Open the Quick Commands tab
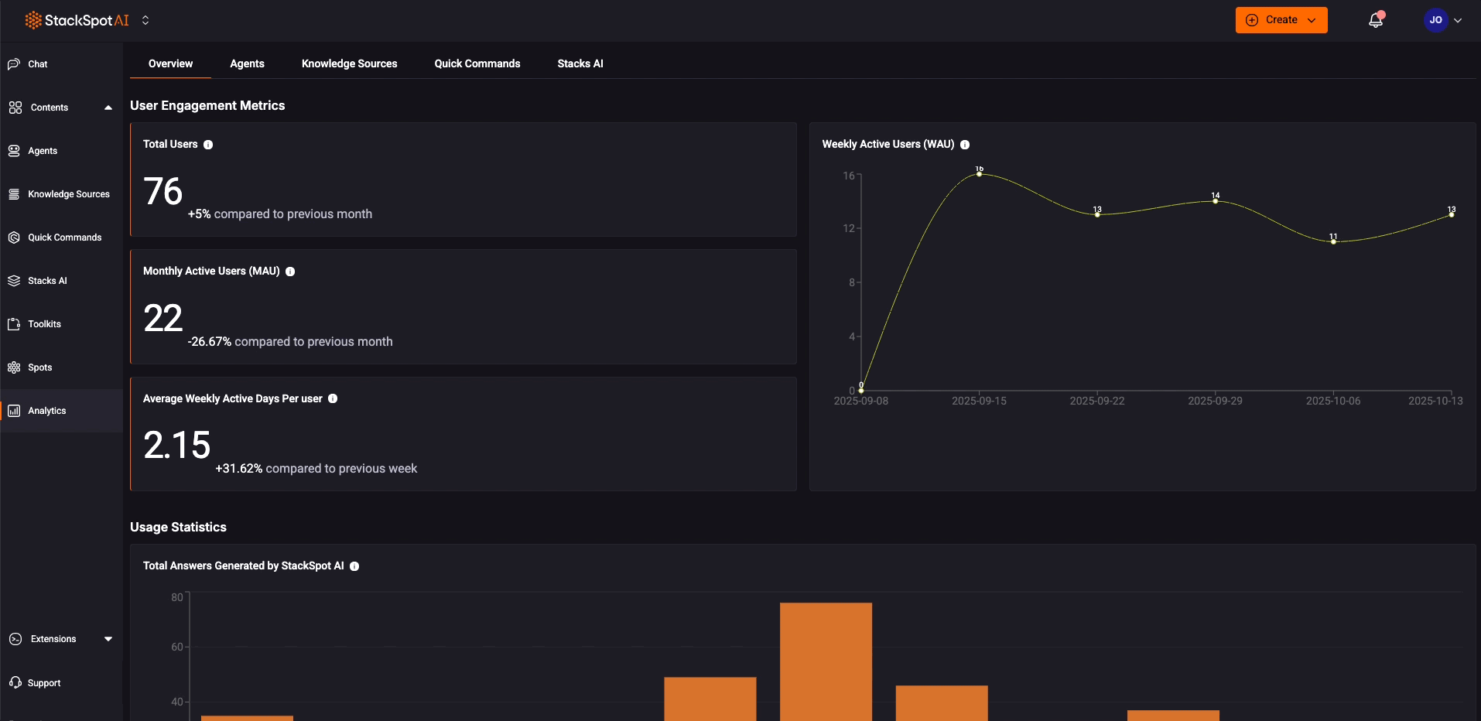The width and height of the screenshot is (1481, 721). [x=477, y=63]
